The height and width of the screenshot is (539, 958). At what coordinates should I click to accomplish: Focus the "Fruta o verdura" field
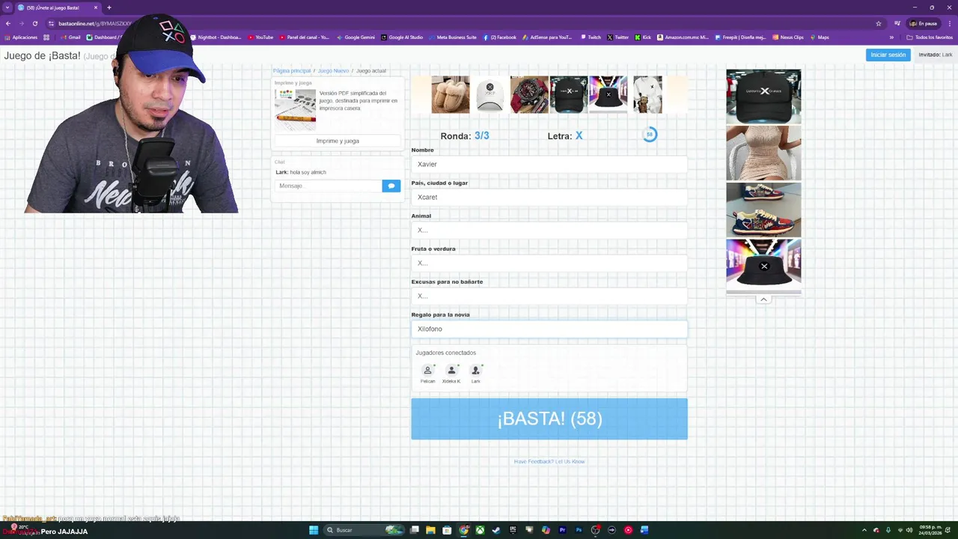coord(549,263)
